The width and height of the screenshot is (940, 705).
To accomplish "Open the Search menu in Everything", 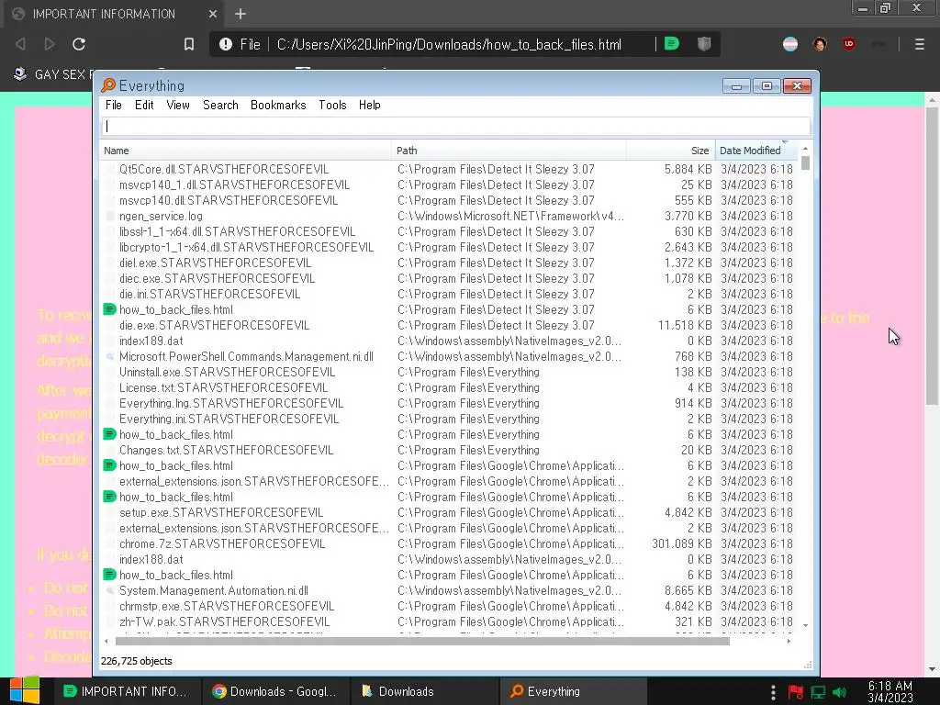I will click(220, 105).
